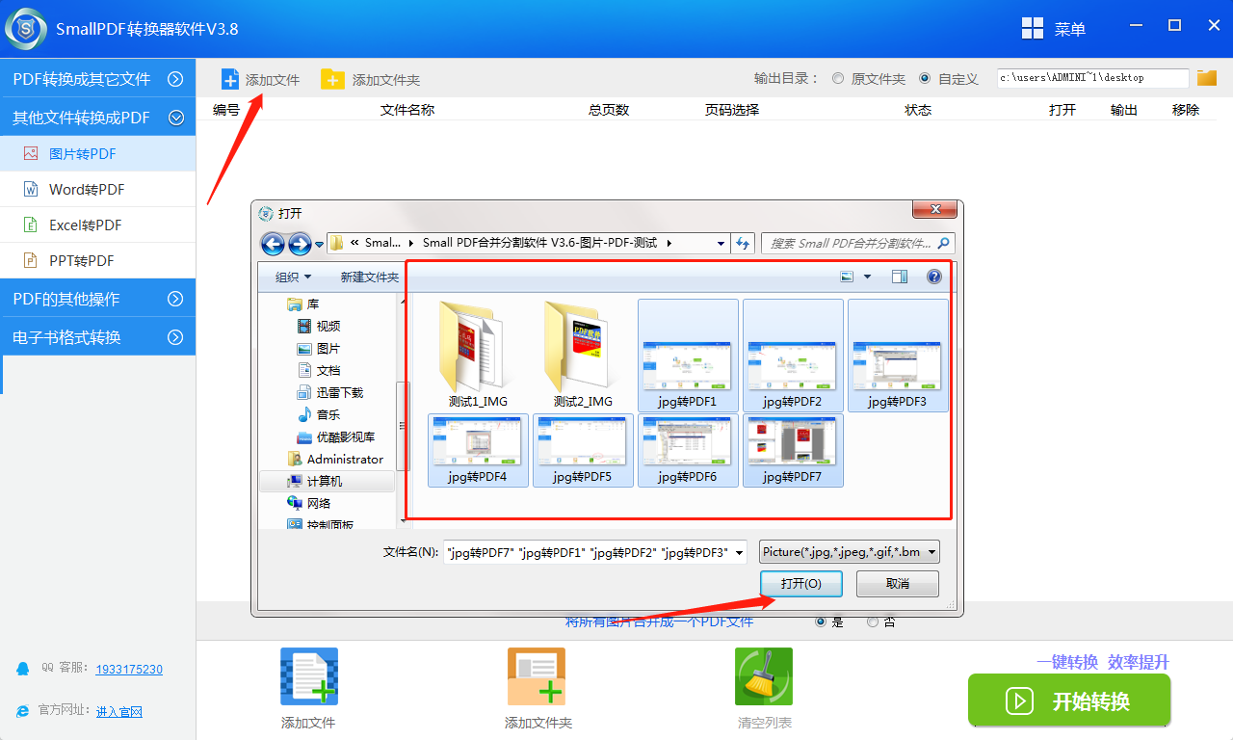
Task: Select 否 for merging images into one PDF
Action: click(873, 621)
